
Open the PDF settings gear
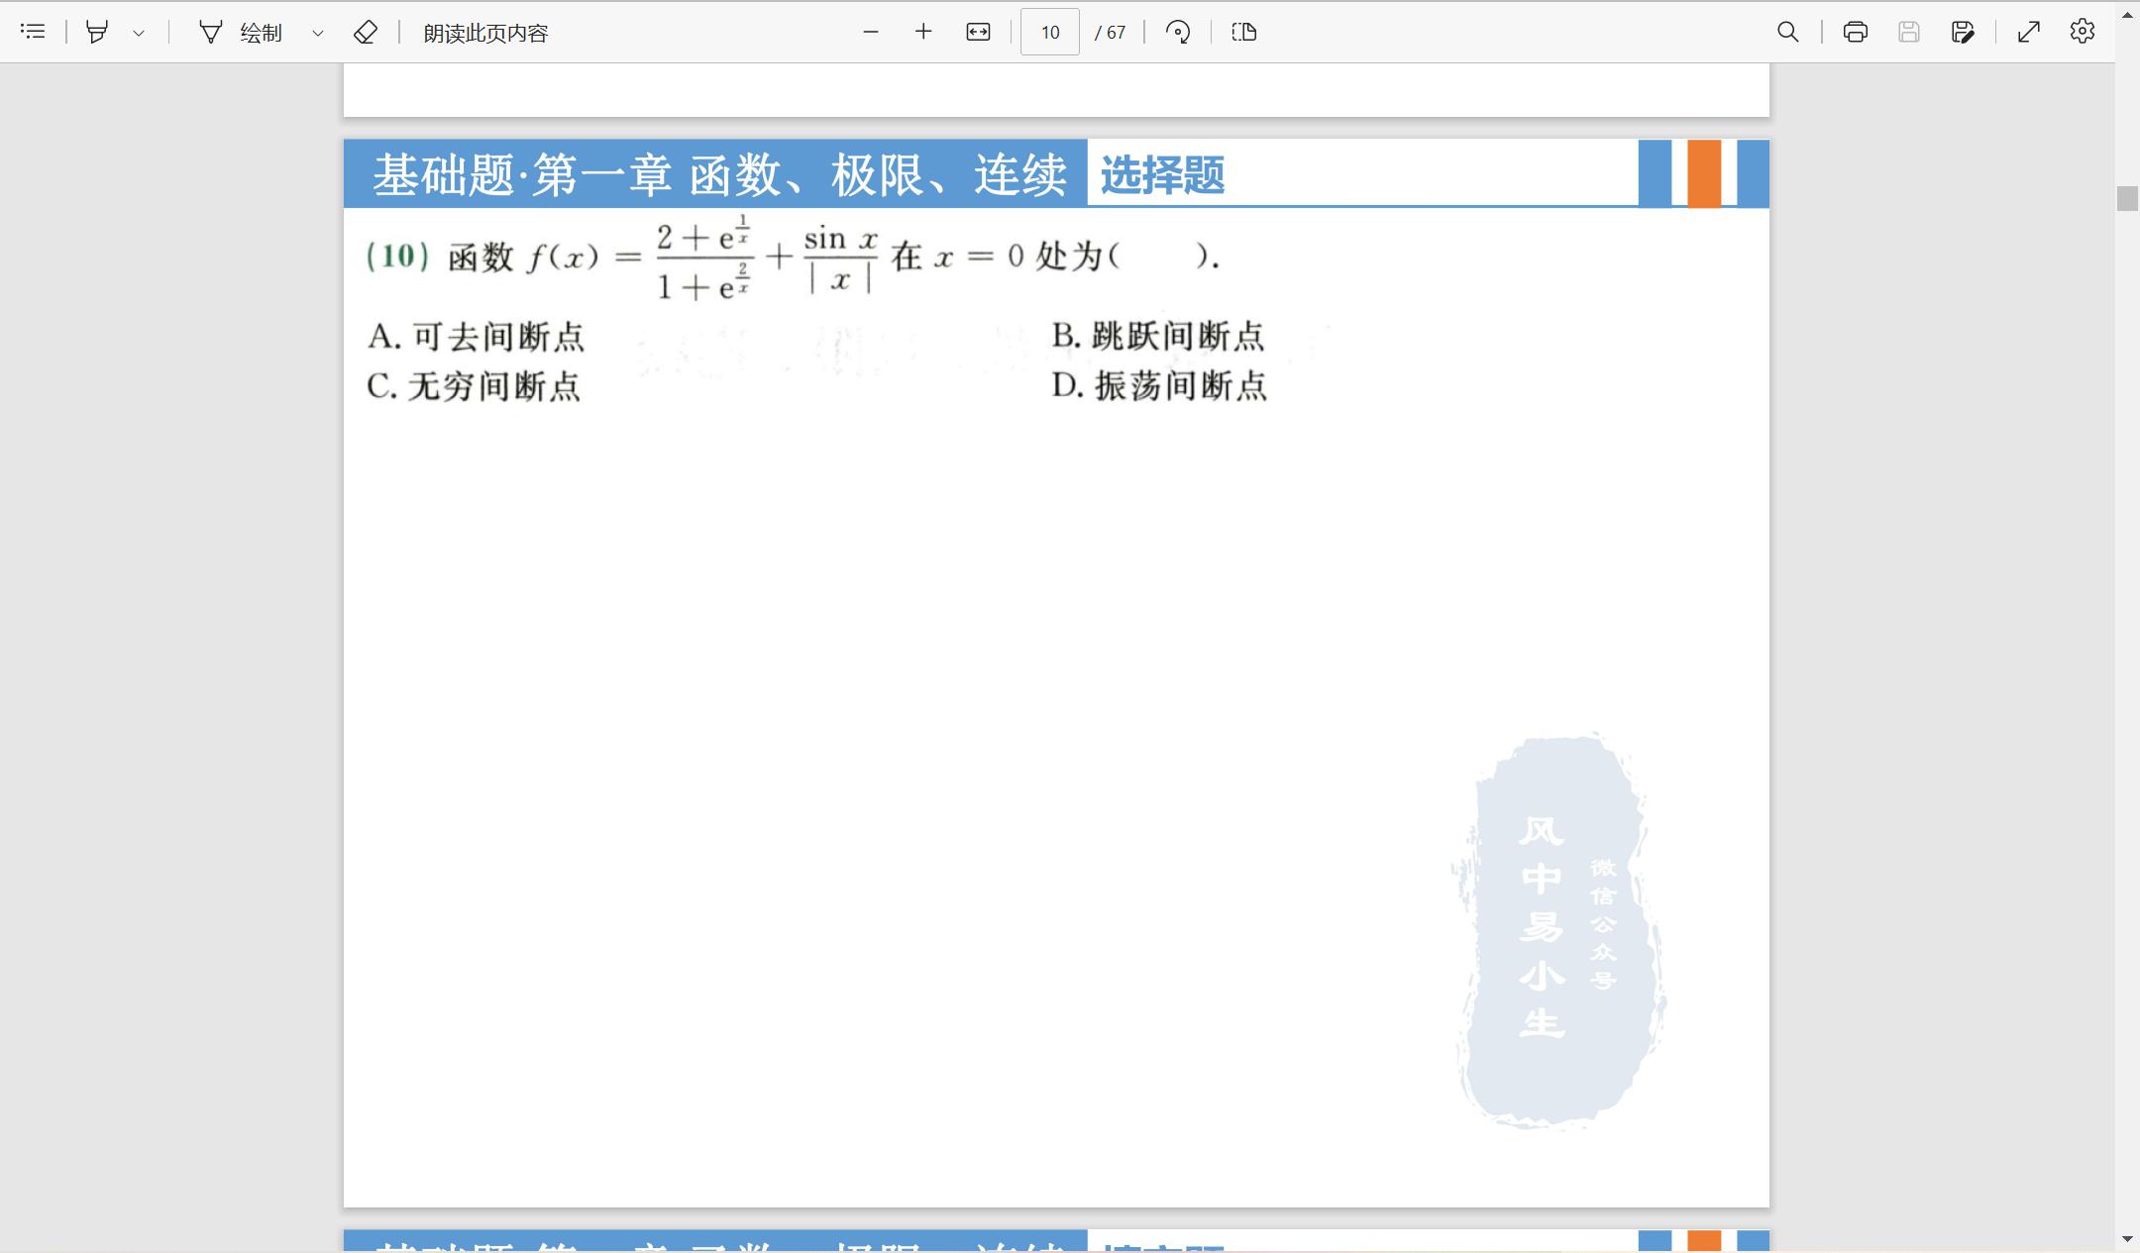[2082, 32]
